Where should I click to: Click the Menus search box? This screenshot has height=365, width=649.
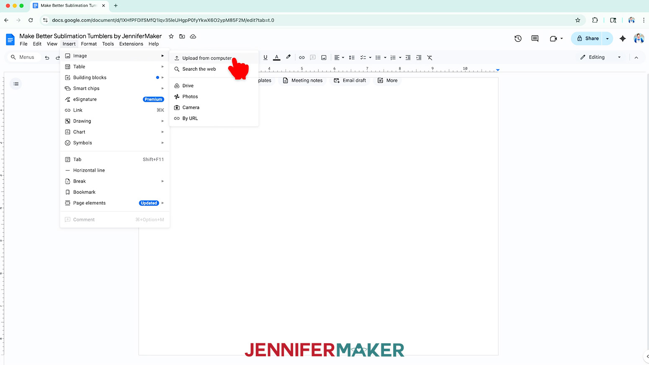point(23,57)
